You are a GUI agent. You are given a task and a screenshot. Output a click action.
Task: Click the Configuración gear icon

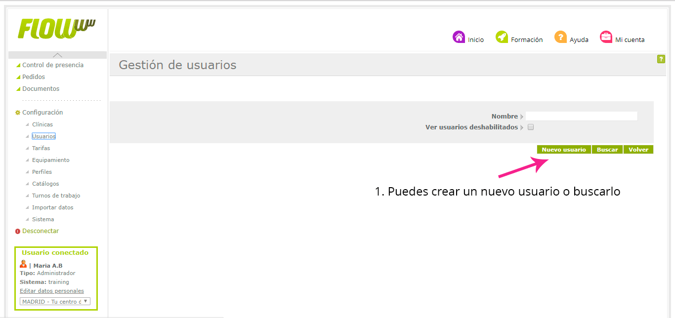(x=18, y=113)
